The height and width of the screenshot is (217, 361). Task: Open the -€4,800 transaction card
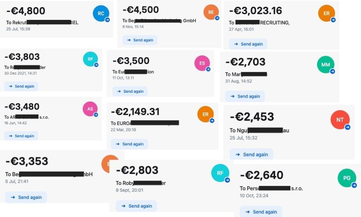pos(56,19)
